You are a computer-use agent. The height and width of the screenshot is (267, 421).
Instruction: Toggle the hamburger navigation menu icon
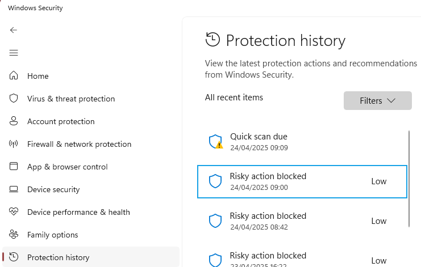point(14,53)
